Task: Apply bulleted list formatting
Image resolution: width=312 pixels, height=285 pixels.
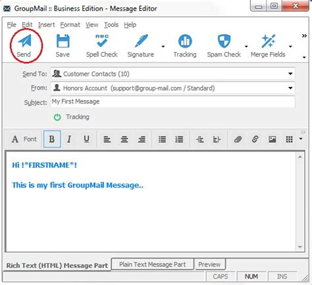Action: click(x=162, y=140)
